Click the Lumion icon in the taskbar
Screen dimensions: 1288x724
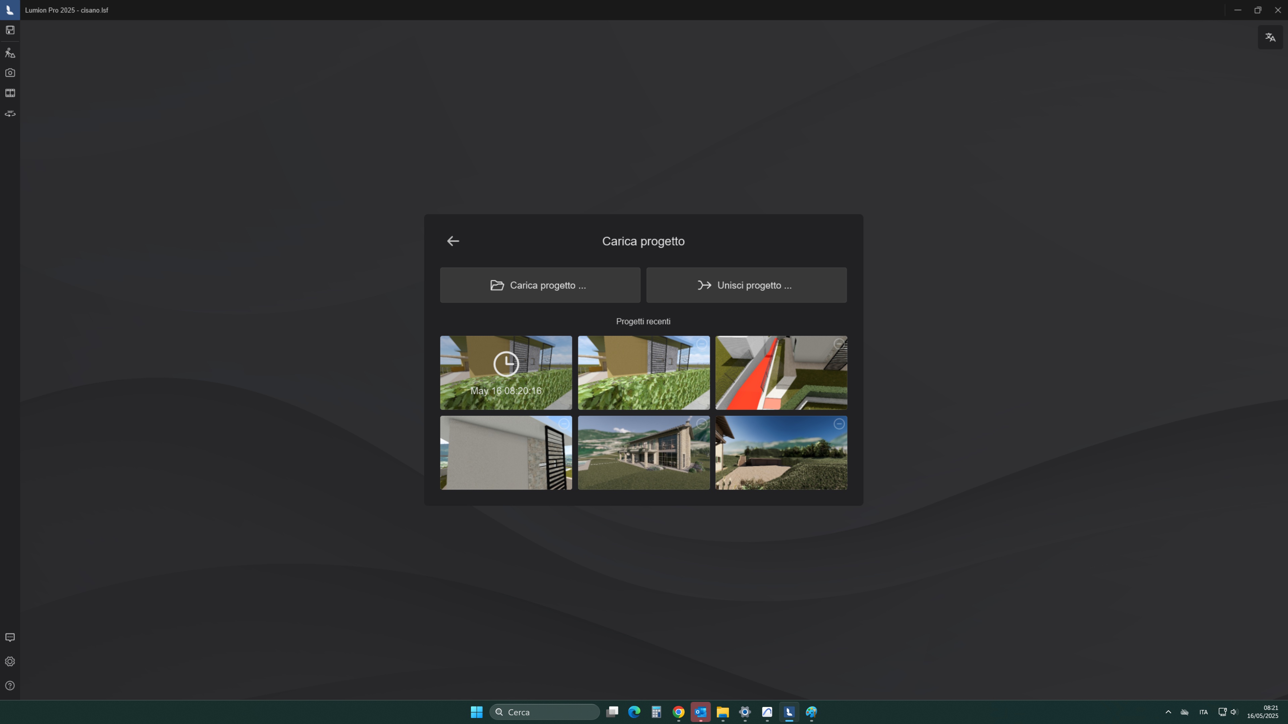coord(789,712)
